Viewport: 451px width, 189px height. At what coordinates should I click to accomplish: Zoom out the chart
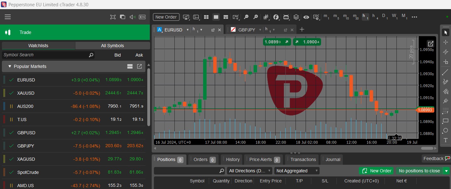pyautogui.click(x=246, y=17)
